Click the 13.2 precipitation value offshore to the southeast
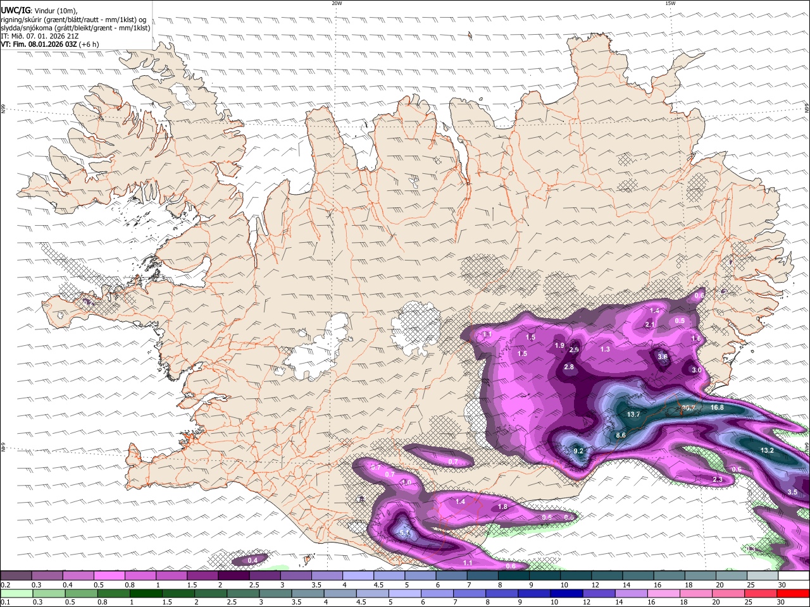The image size is (810, 607). tap(767, 451)
